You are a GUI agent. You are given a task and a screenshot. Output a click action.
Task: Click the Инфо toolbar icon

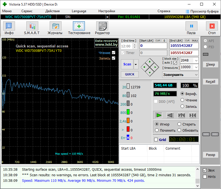9,26
